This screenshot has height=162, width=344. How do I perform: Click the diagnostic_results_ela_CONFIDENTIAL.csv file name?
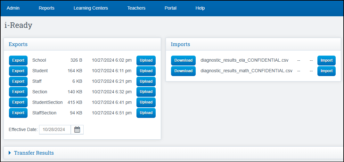244,60
